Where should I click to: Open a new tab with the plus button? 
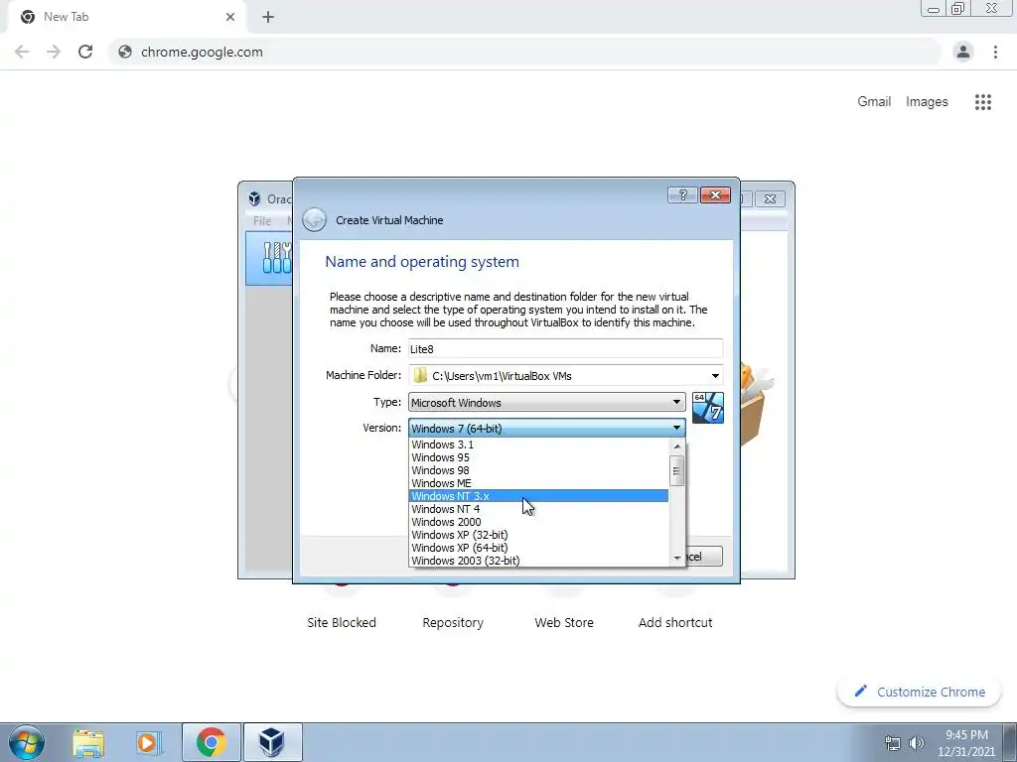[x=268, y=17]
